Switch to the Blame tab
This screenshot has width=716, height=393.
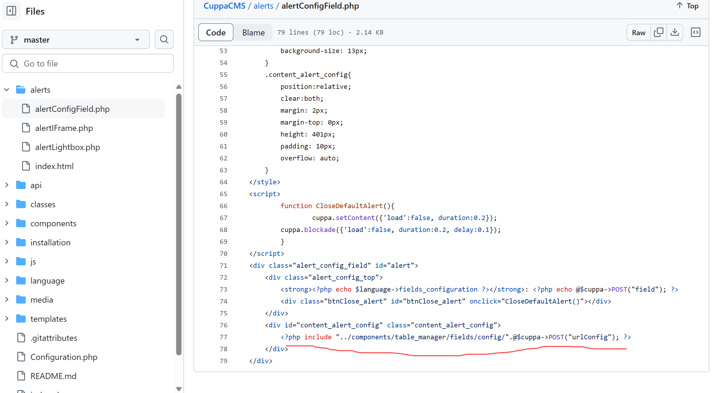(x=253, y=33)
